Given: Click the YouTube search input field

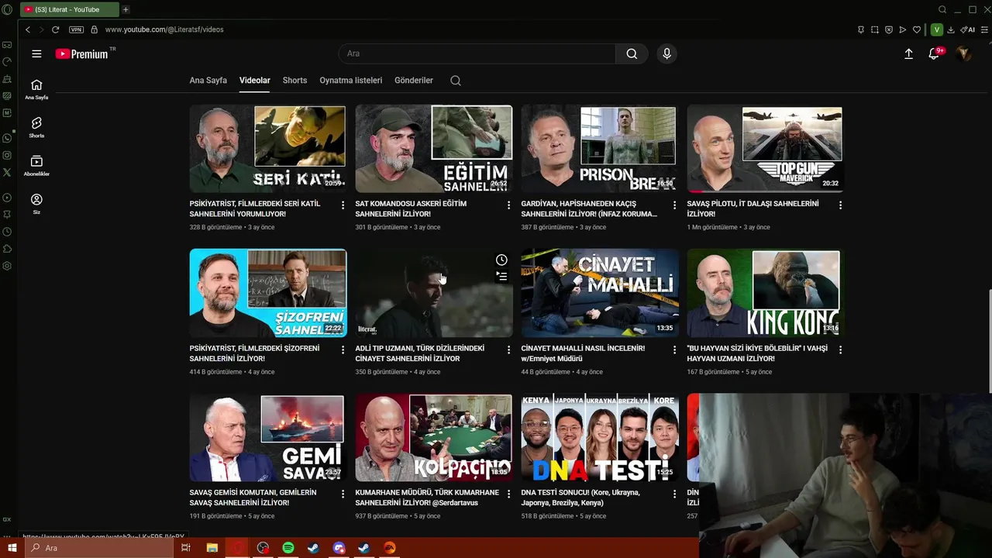Looking at the screenshot, I should pos(477,53).
